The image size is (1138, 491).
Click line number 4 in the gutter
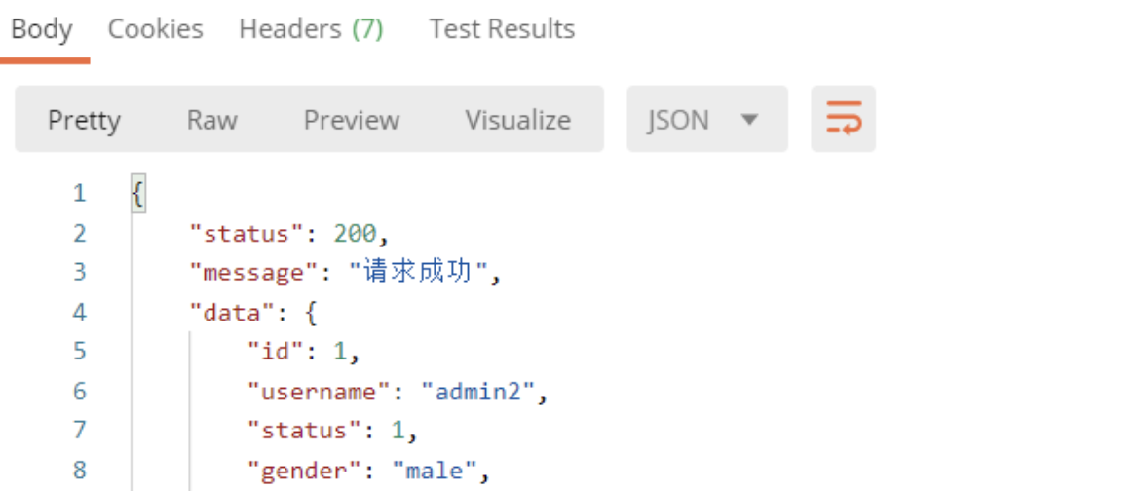pos(79,313)
